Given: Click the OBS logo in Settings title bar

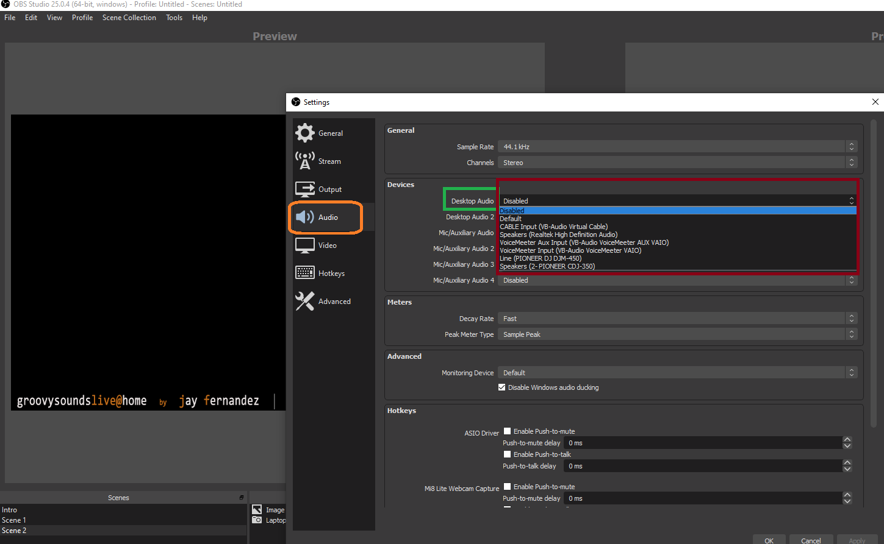Looking at the screenshot, I should tap(296, 102).
